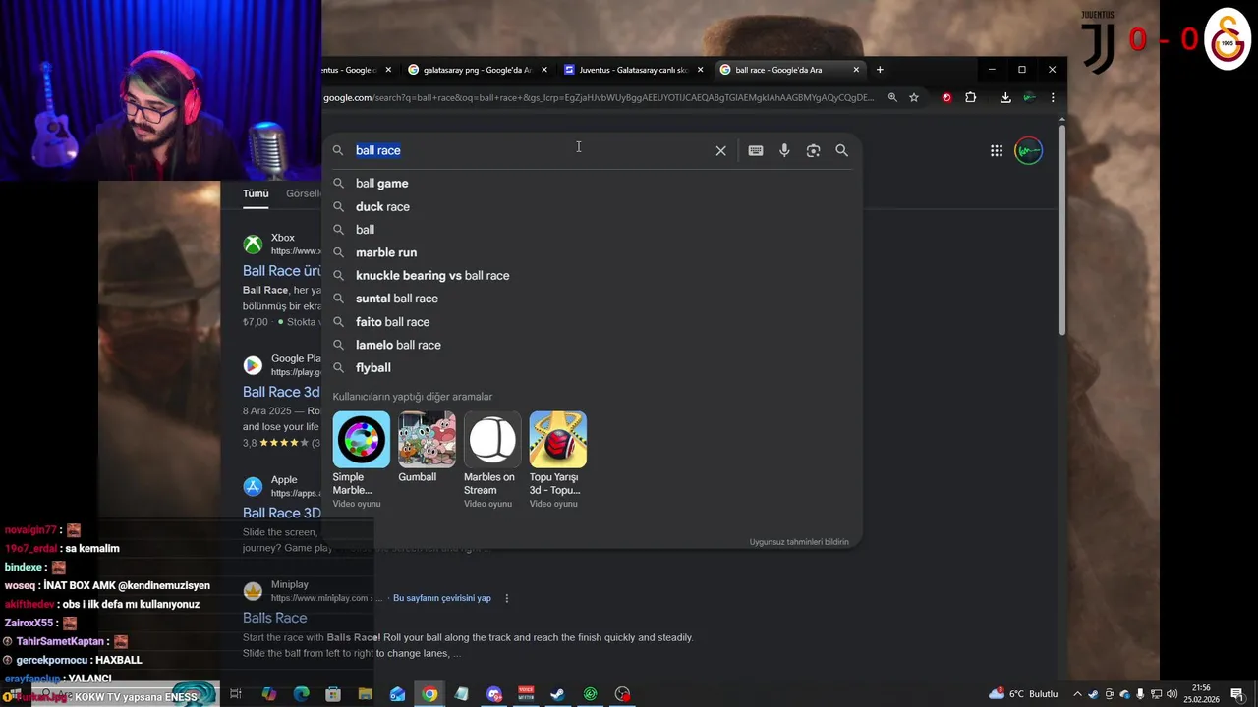This screenshot has width=1258, height=707.
Task: Click 'Bu sayfanın çevirisini yap' link
Action: pyautogui.click(x=442, y=598)
